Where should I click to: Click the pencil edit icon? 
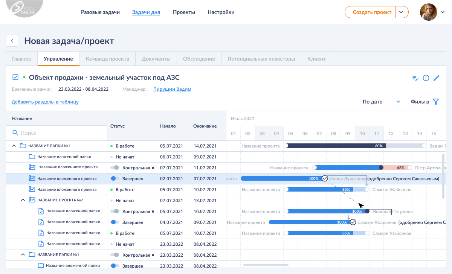click(x=437, y=78)
